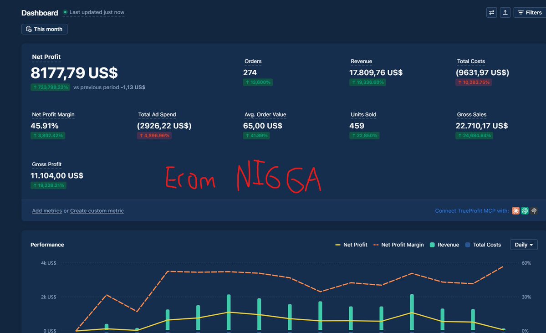Viewport: 546px width, 333px height.
Task: Click the Gross Profit metric label
Action: 46,164
